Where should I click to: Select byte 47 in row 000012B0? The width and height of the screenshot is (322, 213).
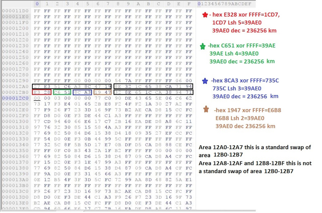click(108, 92)
